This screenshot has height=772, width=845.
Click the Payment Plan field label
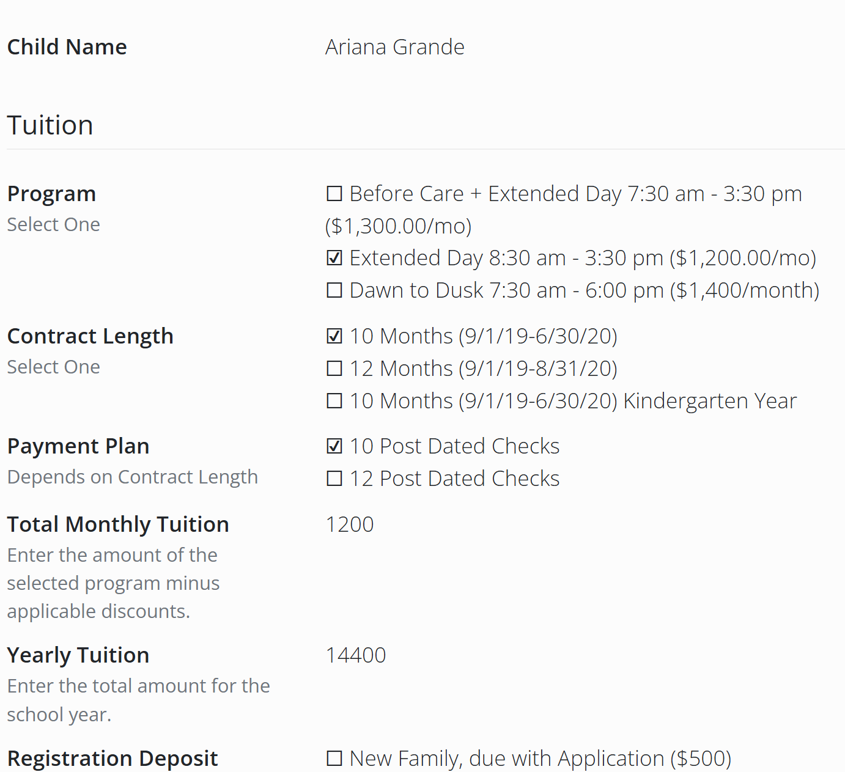[x=78, y=446]
